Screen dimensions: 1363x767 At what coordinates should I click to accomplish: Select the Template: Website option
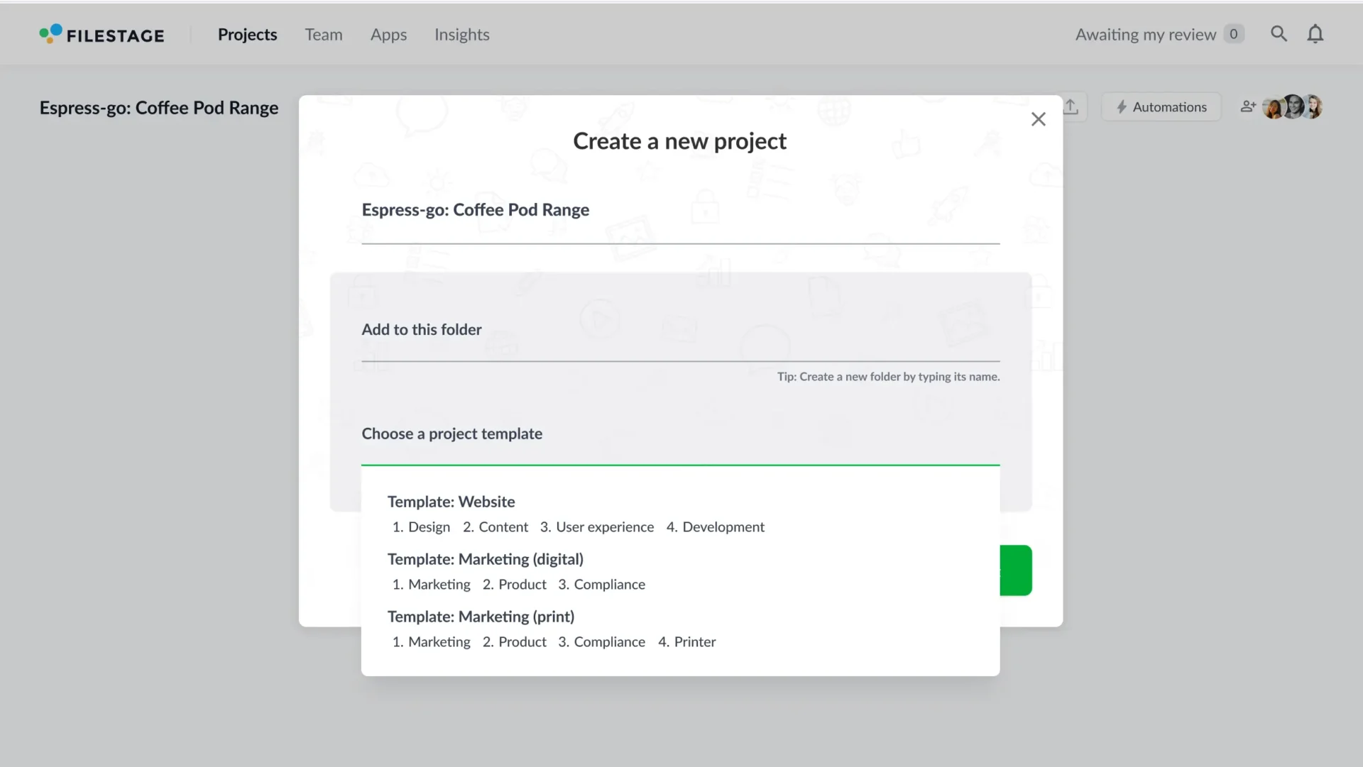tap(451, 502)
